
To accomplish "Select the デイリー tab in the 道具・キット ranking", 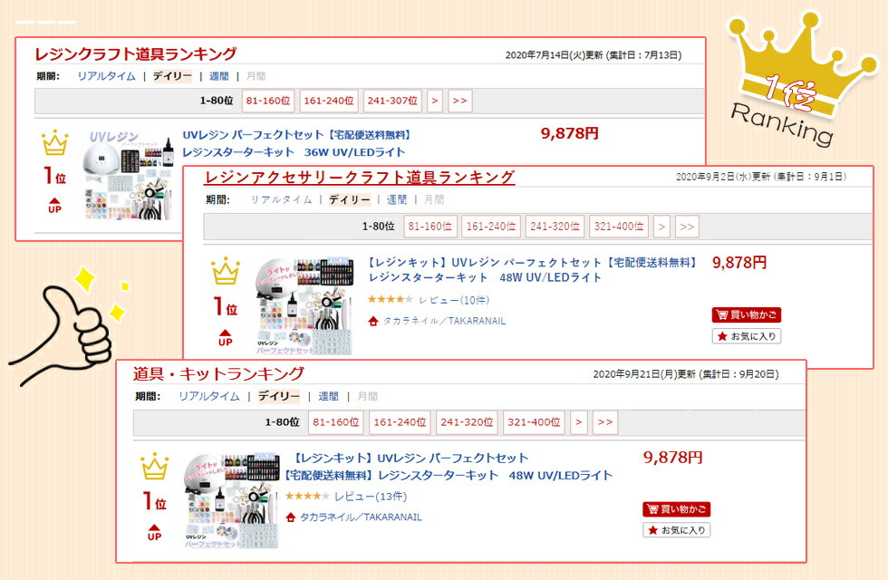I will coord(279,397).
